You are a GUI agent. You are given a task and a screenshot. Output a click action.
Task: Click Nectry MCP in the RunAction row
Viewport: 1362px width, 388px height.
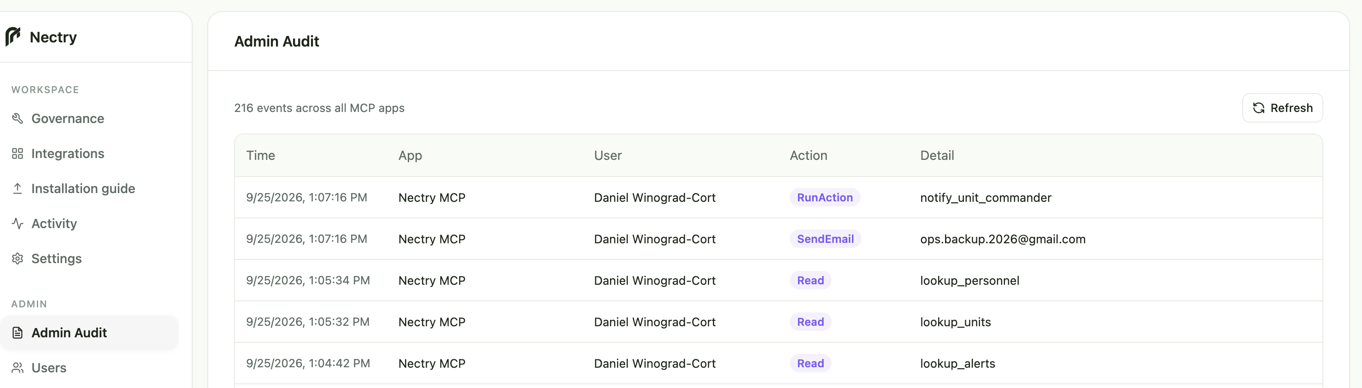432,198
